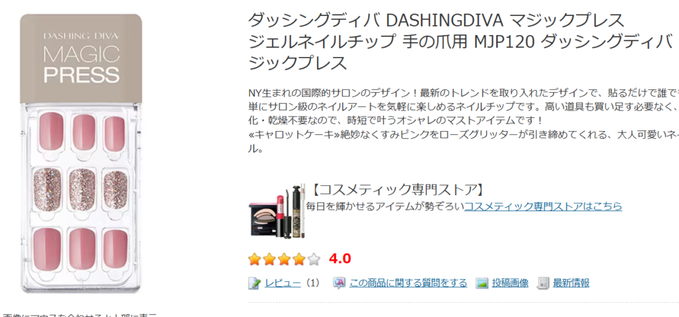679x317 pixels.
Task: Click the Q&A speech bubble icon
Action: tap(339, 283)
